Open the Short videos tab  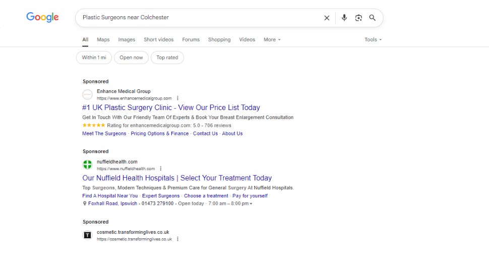click(159, 40)
